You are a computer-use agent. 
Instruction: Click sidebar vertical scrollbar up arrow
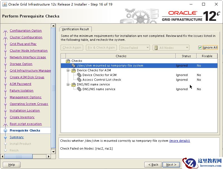pyautogui.click(x=53, y=26)
